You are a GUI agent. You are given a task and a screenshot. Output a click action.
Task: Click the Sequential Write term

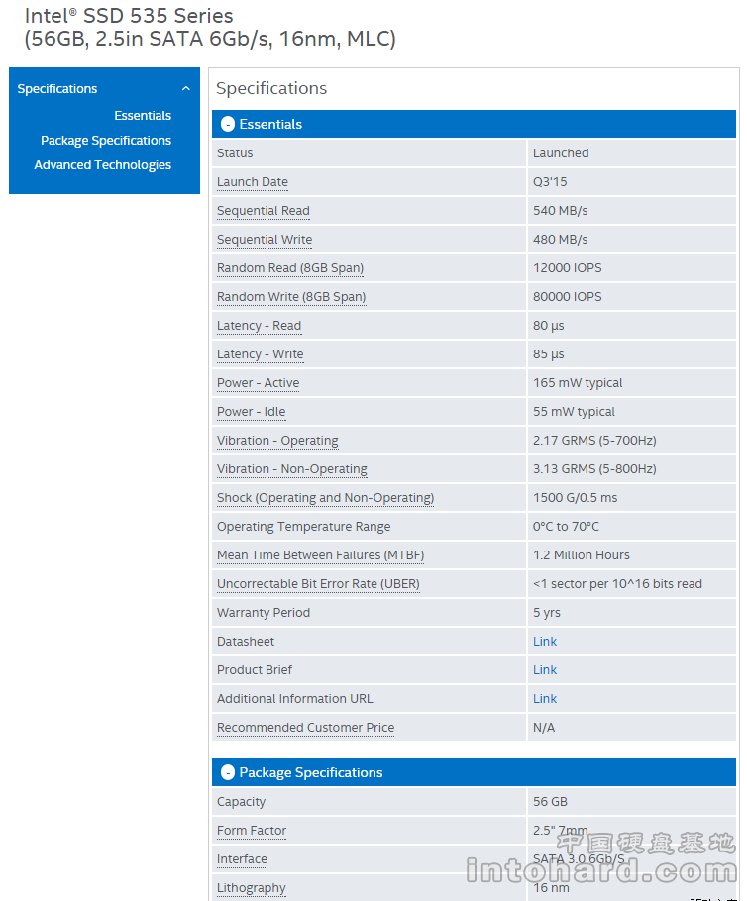265,239
